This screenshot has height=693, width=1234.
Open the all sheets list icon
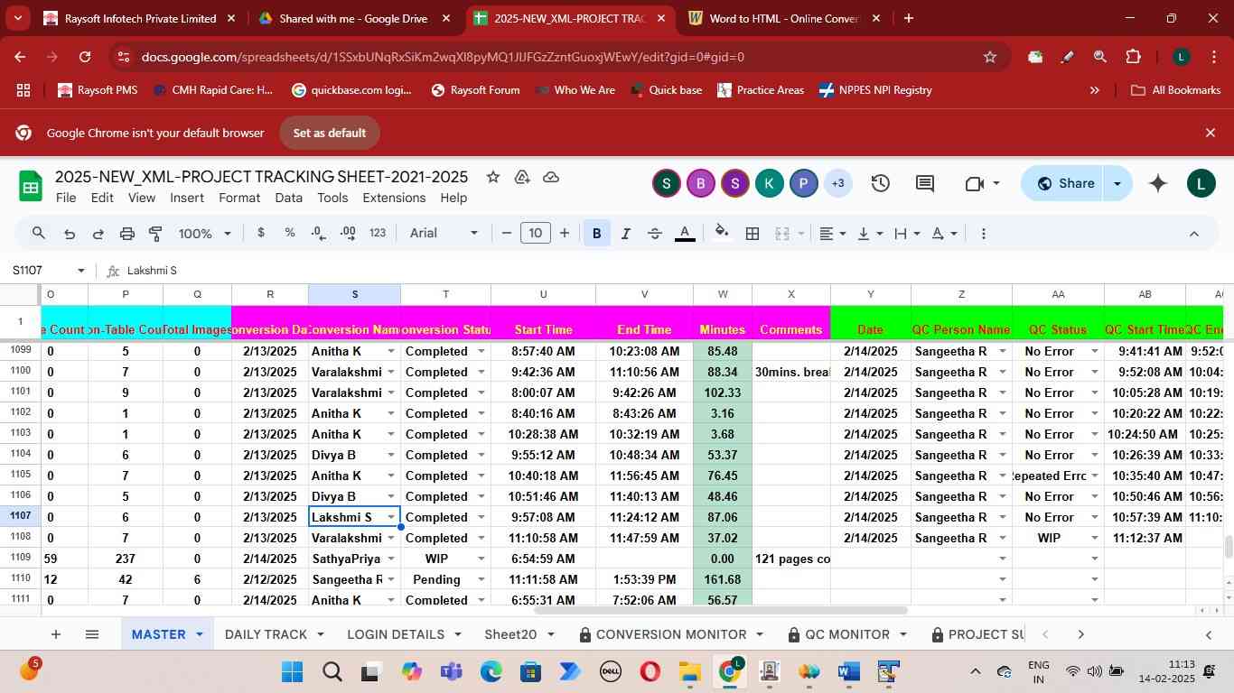pyautogui.click(x=91, y=634)
